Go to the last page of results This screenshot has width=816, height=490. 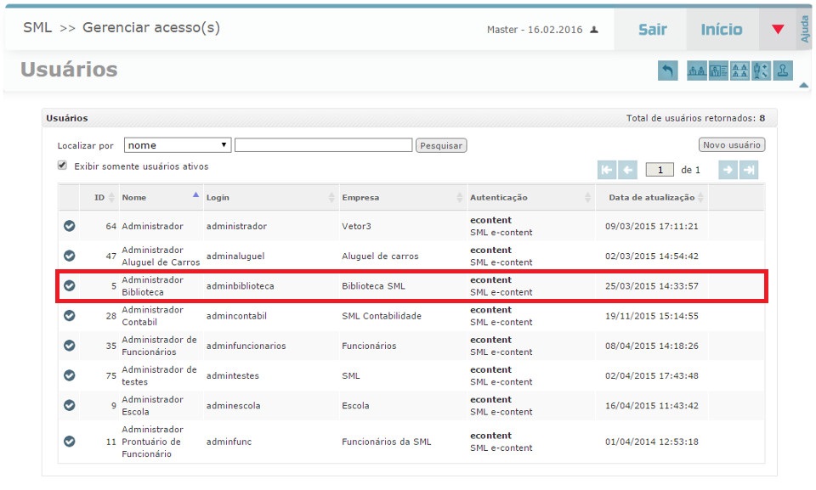(x=749, y=170)
